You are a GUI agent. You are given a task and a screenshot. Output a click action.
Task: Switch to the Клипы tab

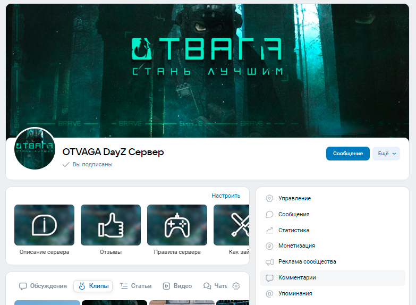[x=93, y=286]
